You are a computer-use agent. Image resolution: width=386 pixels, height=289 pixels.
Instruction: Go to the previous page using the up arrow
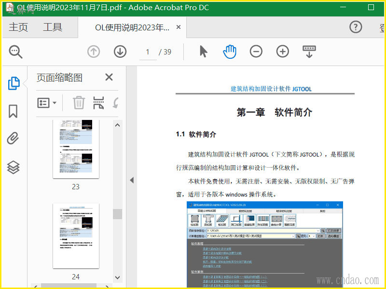(x=94, y=52)
